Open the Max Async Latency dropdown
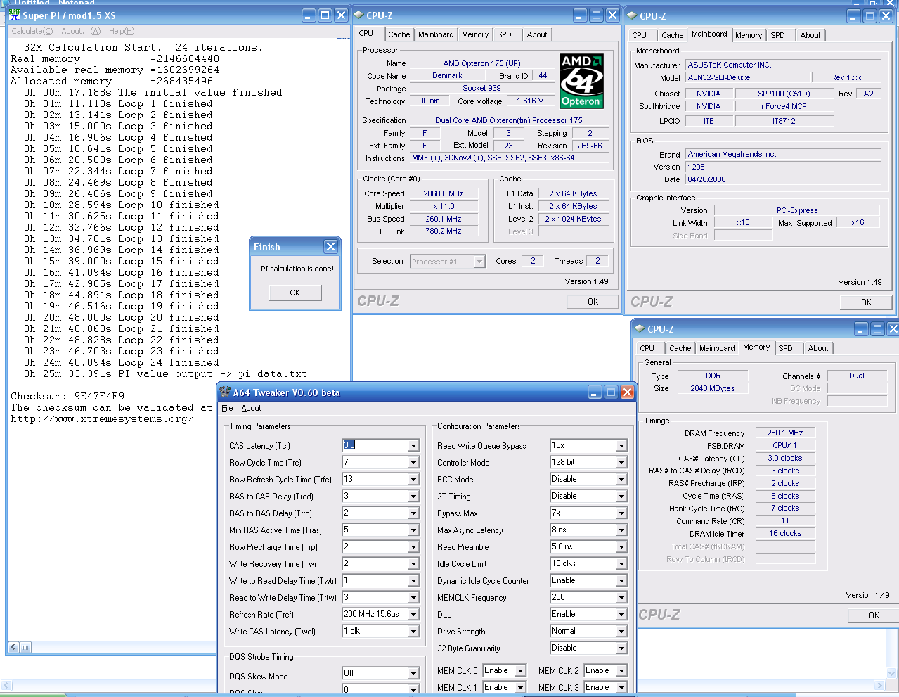Viewport: 899px width, 697px height. point(621,530)
